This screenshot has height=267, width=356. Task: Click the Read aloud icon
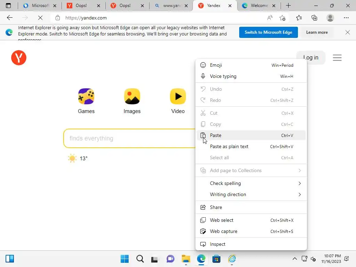tap(270, 18)
